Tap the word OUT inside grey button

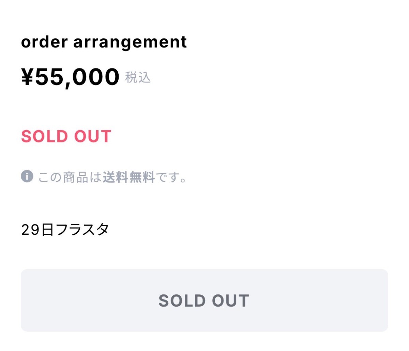tap(230, 301)
